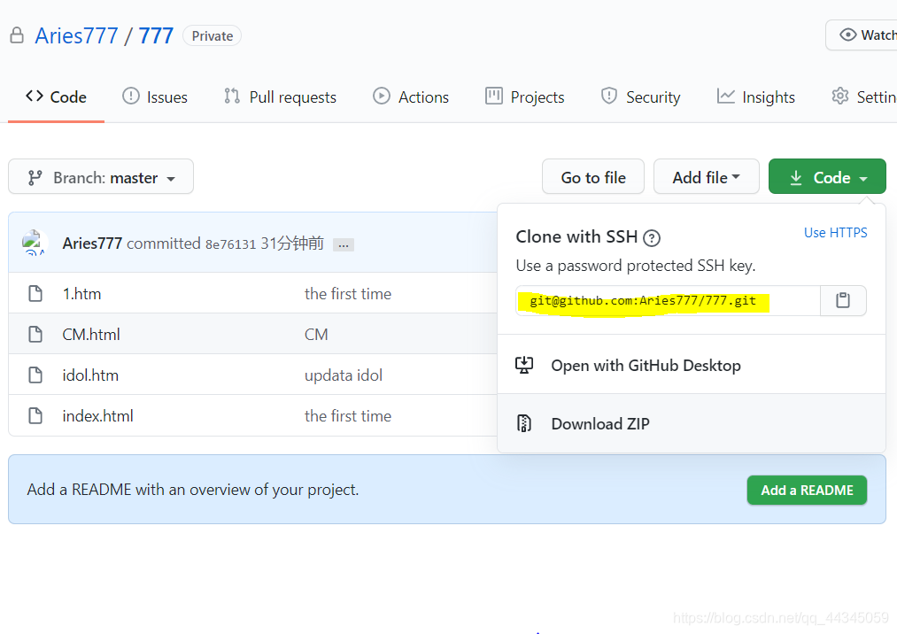The width and height of the screenshot is (897, 634).
Task: Click the file icon next to idol.htm
Action: point(35,375)
